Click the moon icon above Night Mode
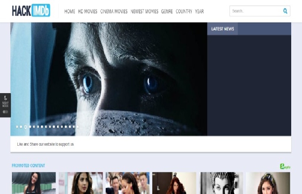The height and width of the screenshot is (194, 302). [x=5, y=98]
